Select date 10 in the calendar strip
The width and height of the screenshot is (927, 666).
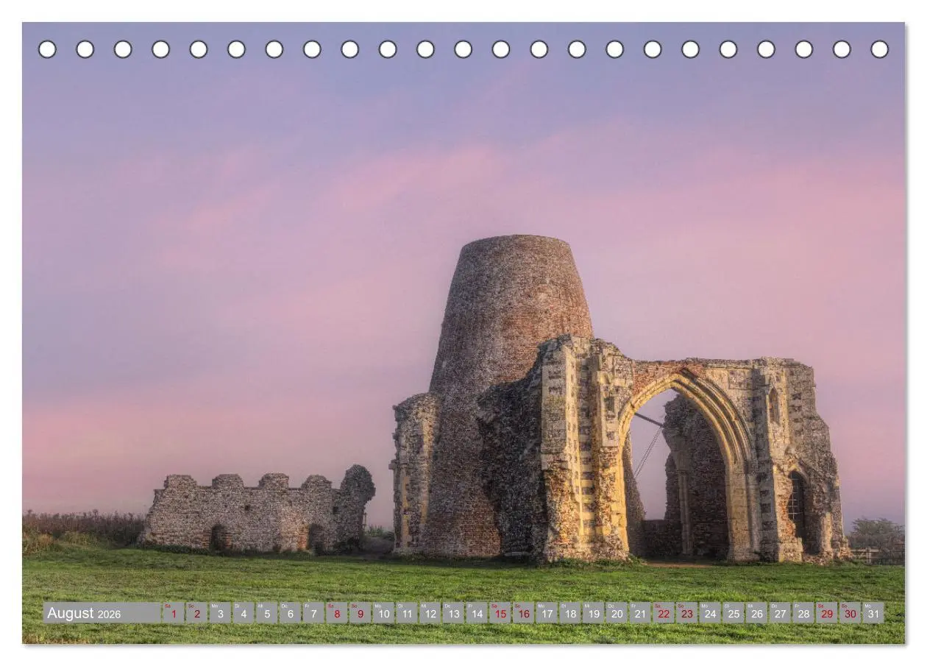383,613
